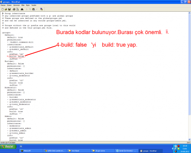This screenshot has width=191, height=153.
Task: Open the Düzen menu
Action: click(9, 5)
